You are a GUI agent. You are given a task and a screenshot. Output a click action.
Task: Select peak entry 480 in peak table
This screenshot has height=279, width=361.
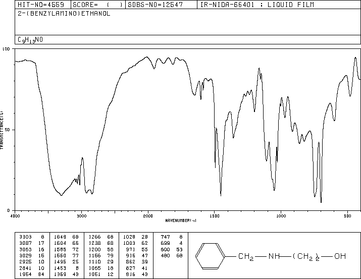pyautogui.click(x=172, y=255)
